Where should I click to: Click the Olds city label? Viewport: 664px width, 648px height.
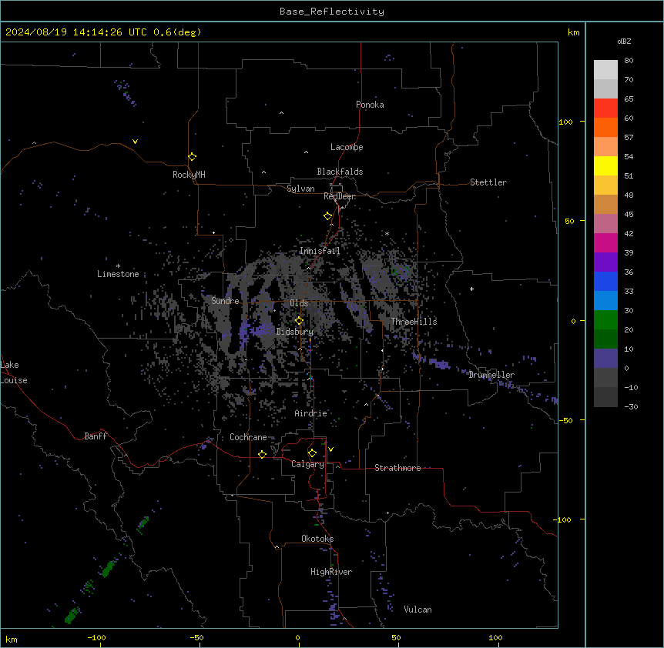point(299,303)
